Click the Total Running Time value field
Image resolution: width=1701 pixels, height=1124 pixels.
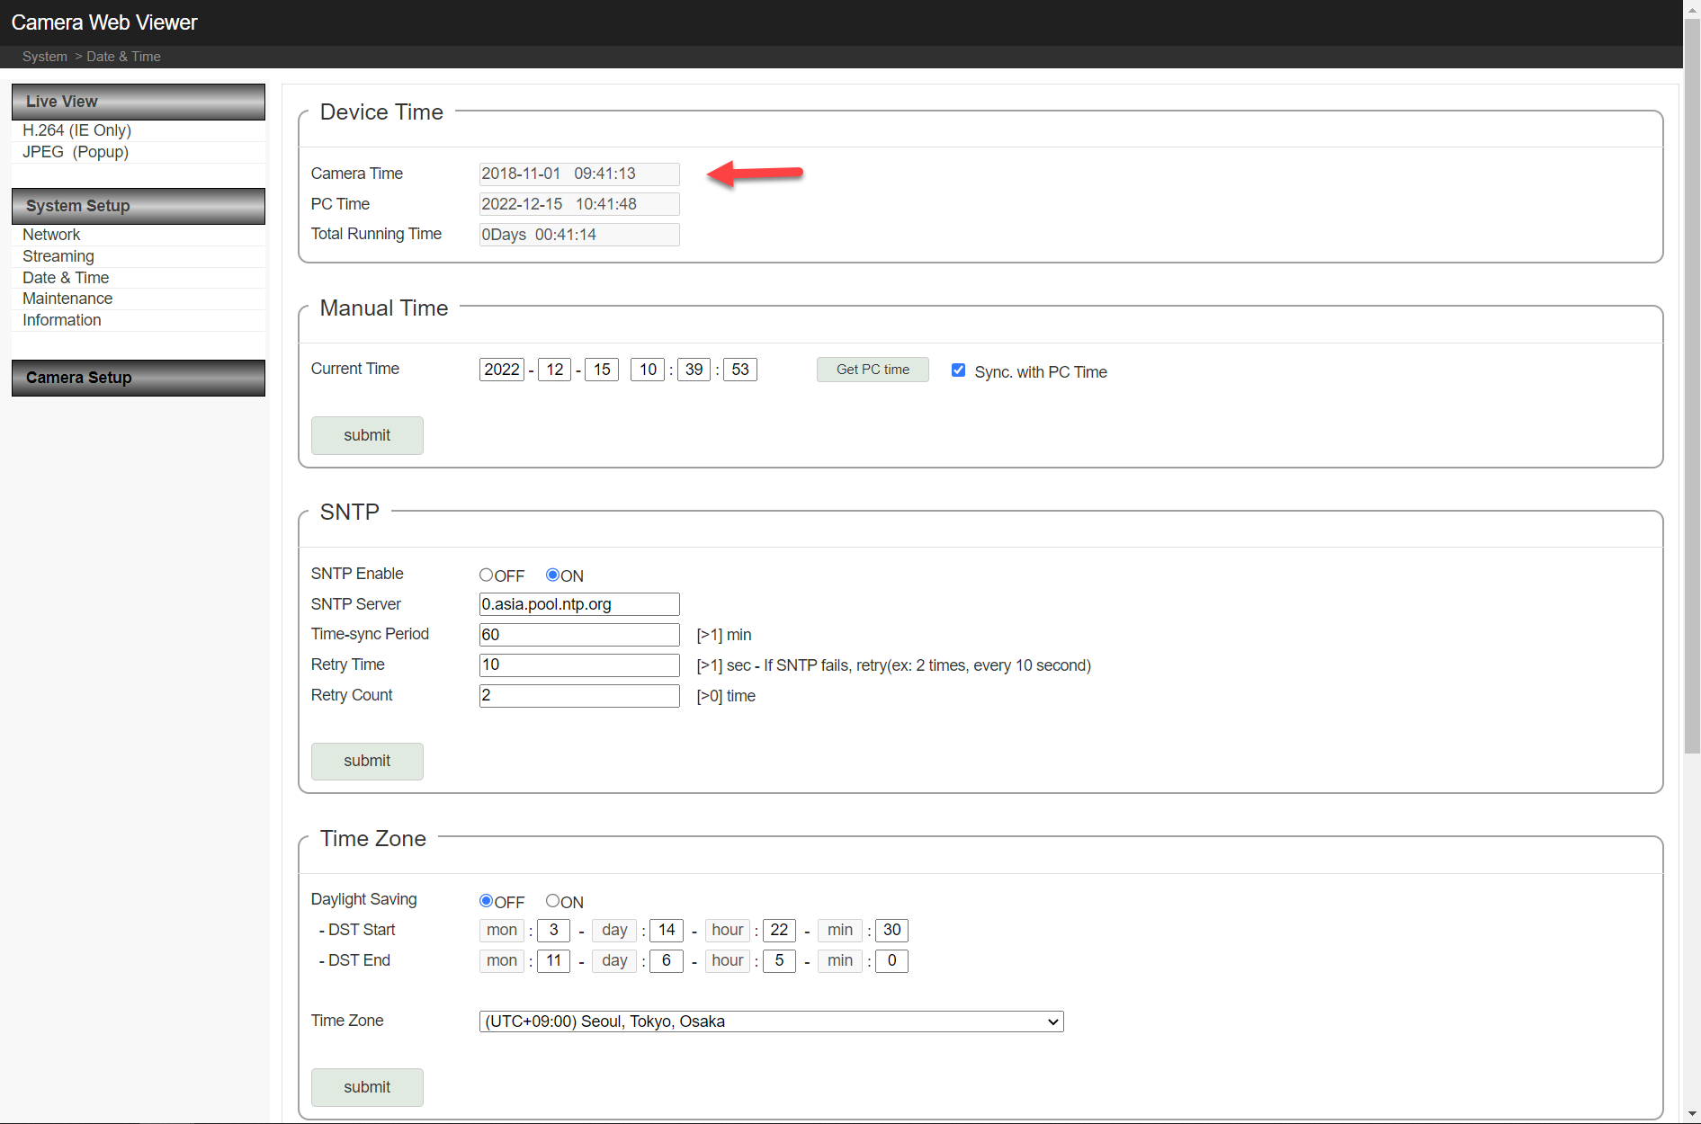[x=579, y=235]
